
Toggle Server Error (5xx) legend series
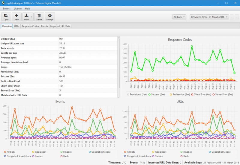pos(223,94)
